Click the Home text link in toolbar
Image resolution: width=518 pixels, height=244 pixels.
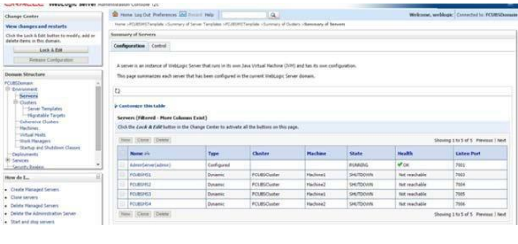[x=126, y=15]
